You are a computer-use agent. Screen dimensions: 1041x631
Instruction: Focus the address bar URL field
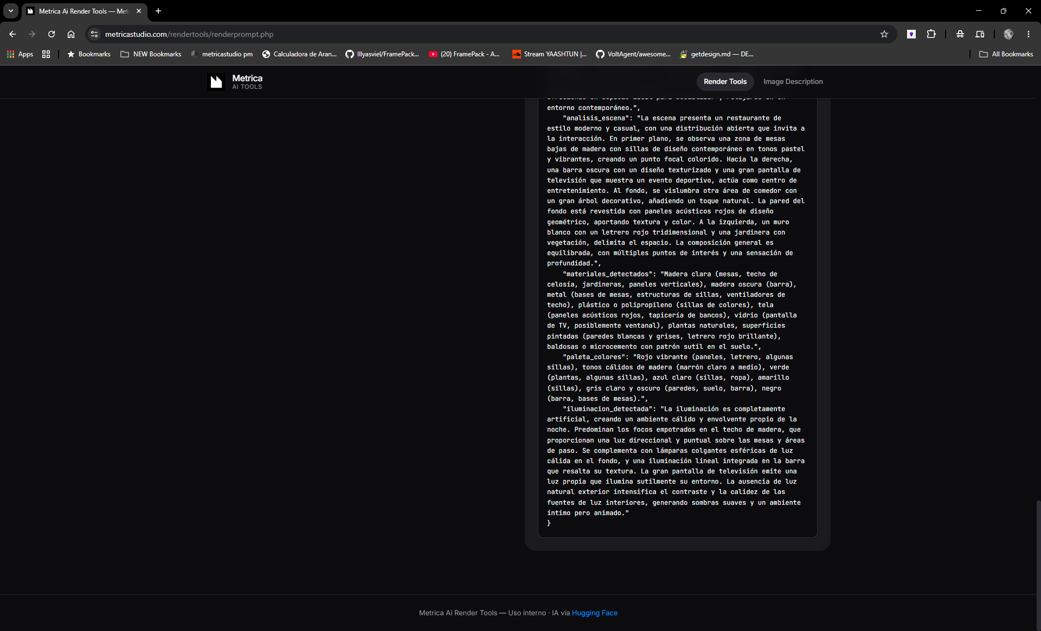click(x=488, y=34)
